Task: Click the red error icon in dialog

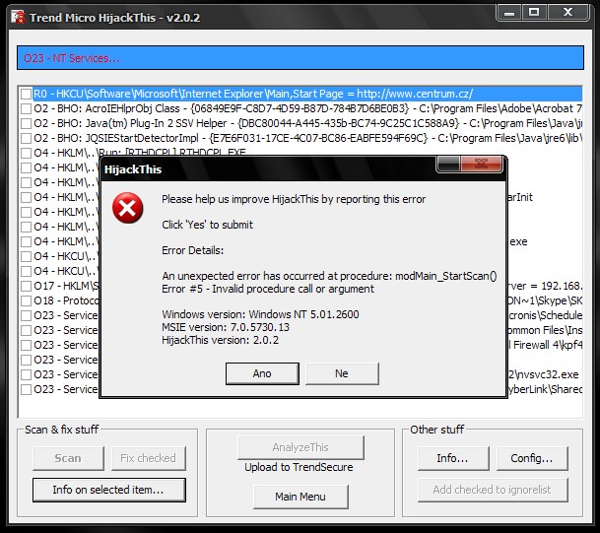Action: [128, 208]
